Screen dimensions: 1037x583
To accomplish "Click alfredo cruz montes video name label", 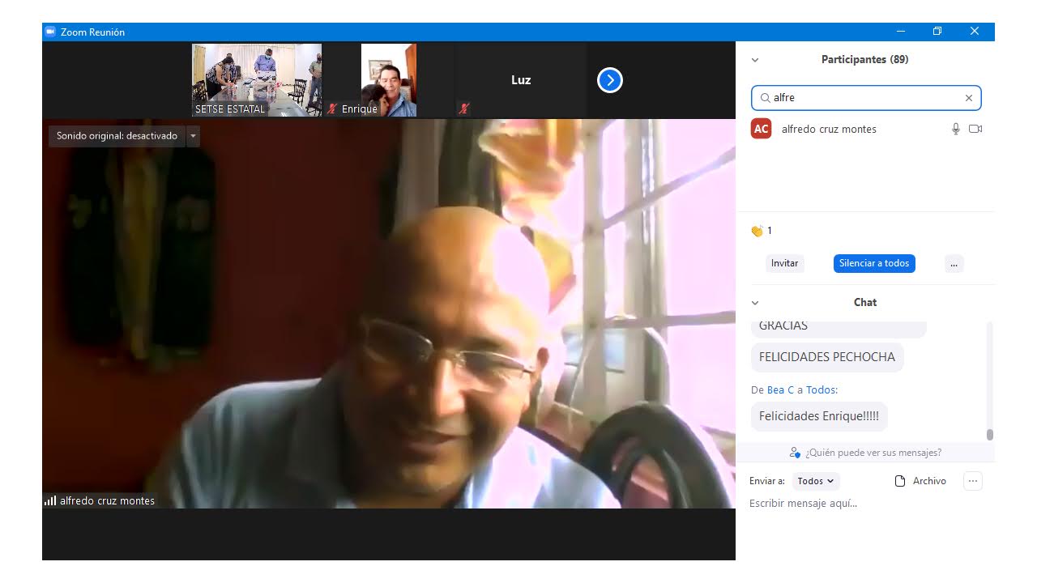I will (x=107, y=501).
